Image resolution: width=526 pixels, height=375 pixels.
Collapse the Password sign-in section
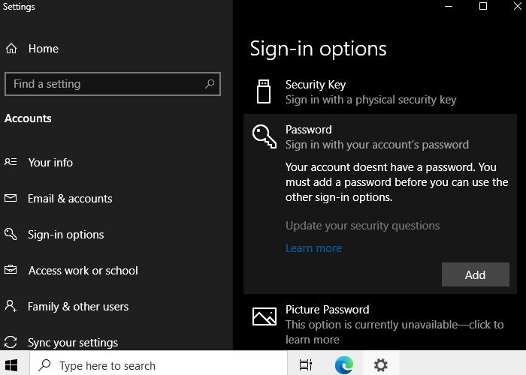[x=380, y=137]
